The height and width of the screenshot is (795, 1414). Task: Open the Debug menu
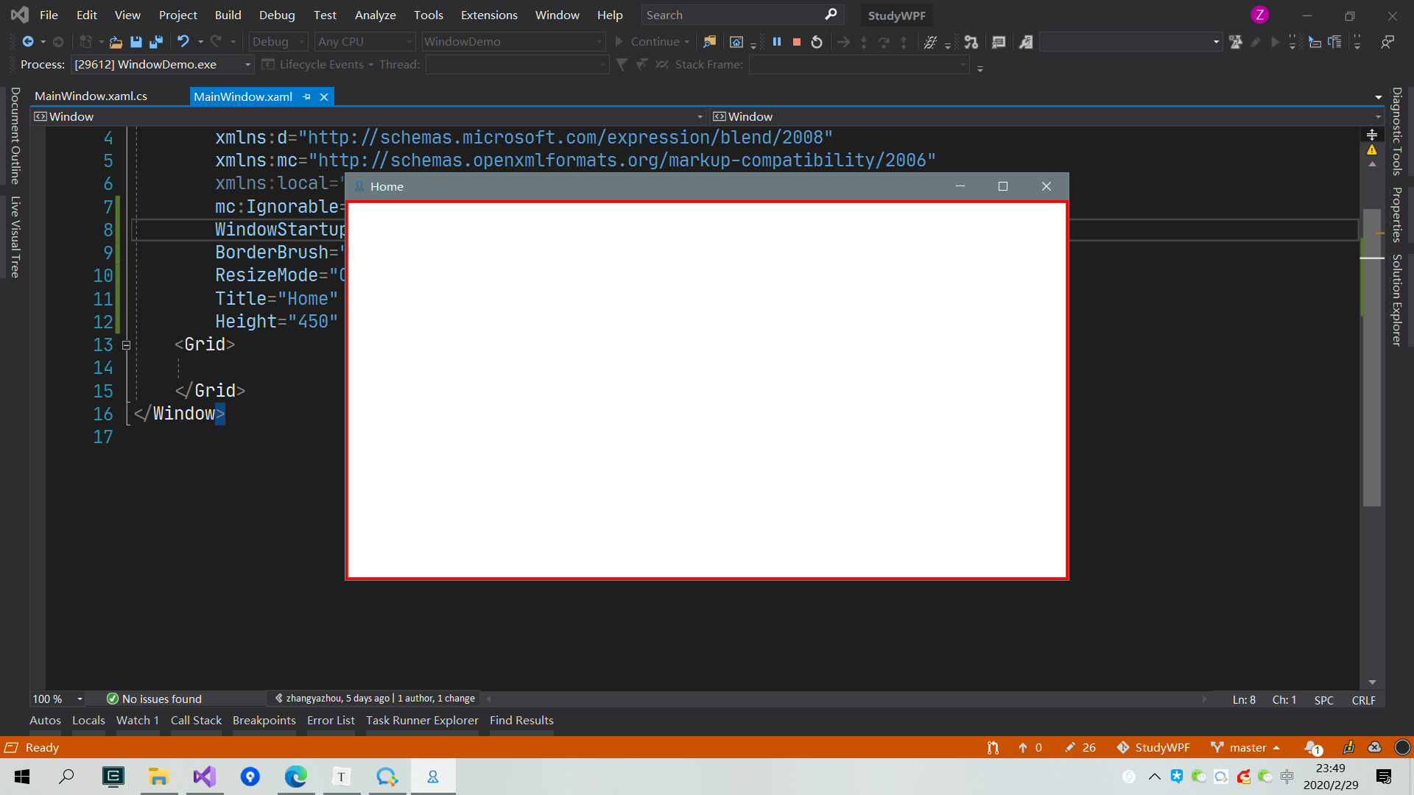(x=277, y=15)
